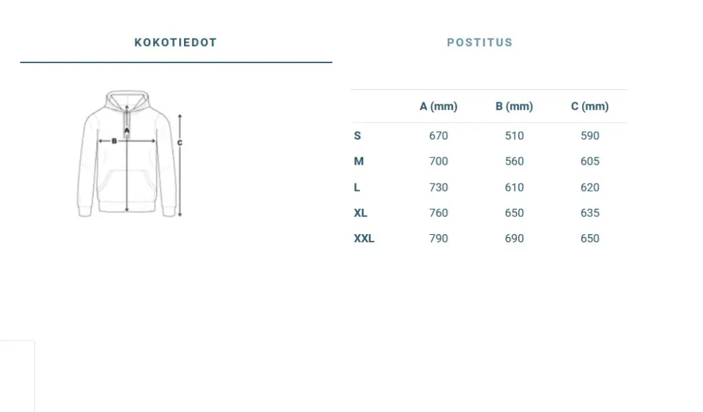Switch to the KOKOTIEDOT tab
This screenshot has width=703, height=412.
click(x=176, y=43)
